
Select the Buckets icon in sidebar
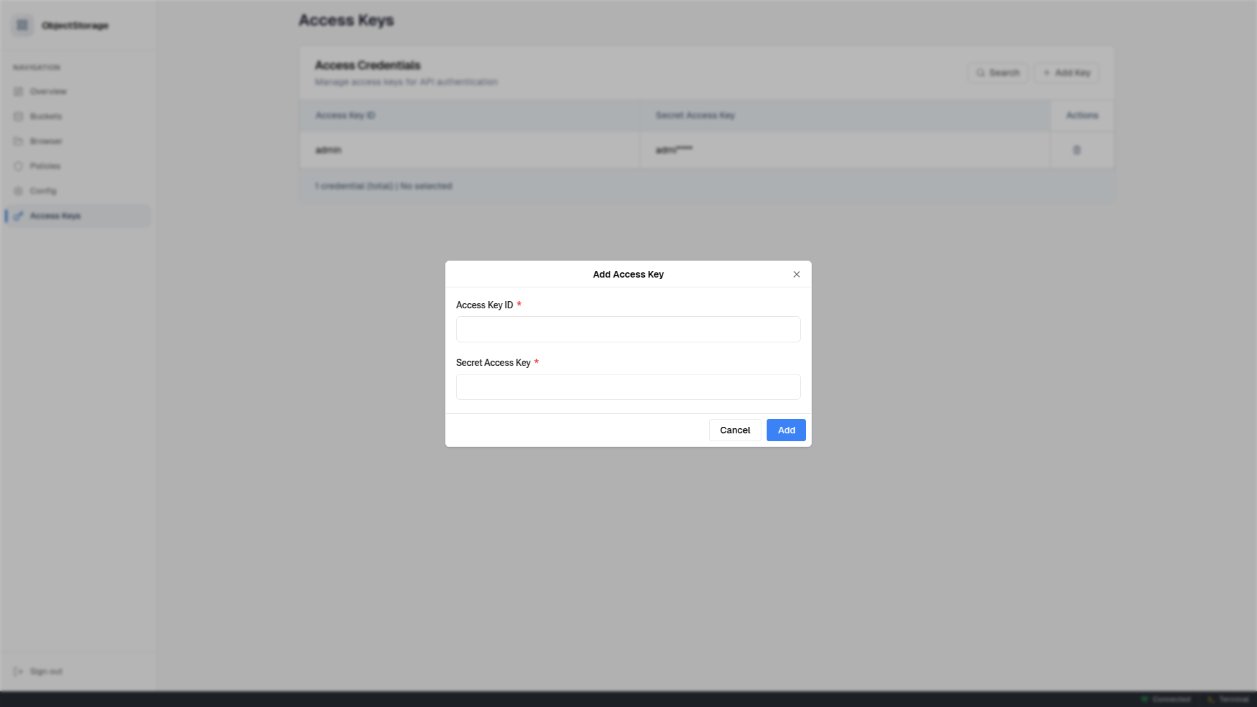20,116
